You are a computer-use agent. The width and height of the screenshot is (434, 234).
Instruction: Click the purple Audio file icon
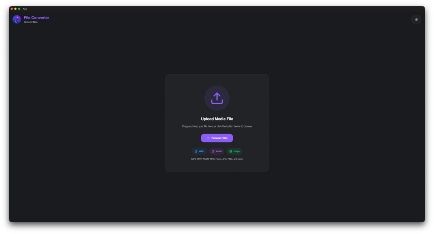point(213,151)
